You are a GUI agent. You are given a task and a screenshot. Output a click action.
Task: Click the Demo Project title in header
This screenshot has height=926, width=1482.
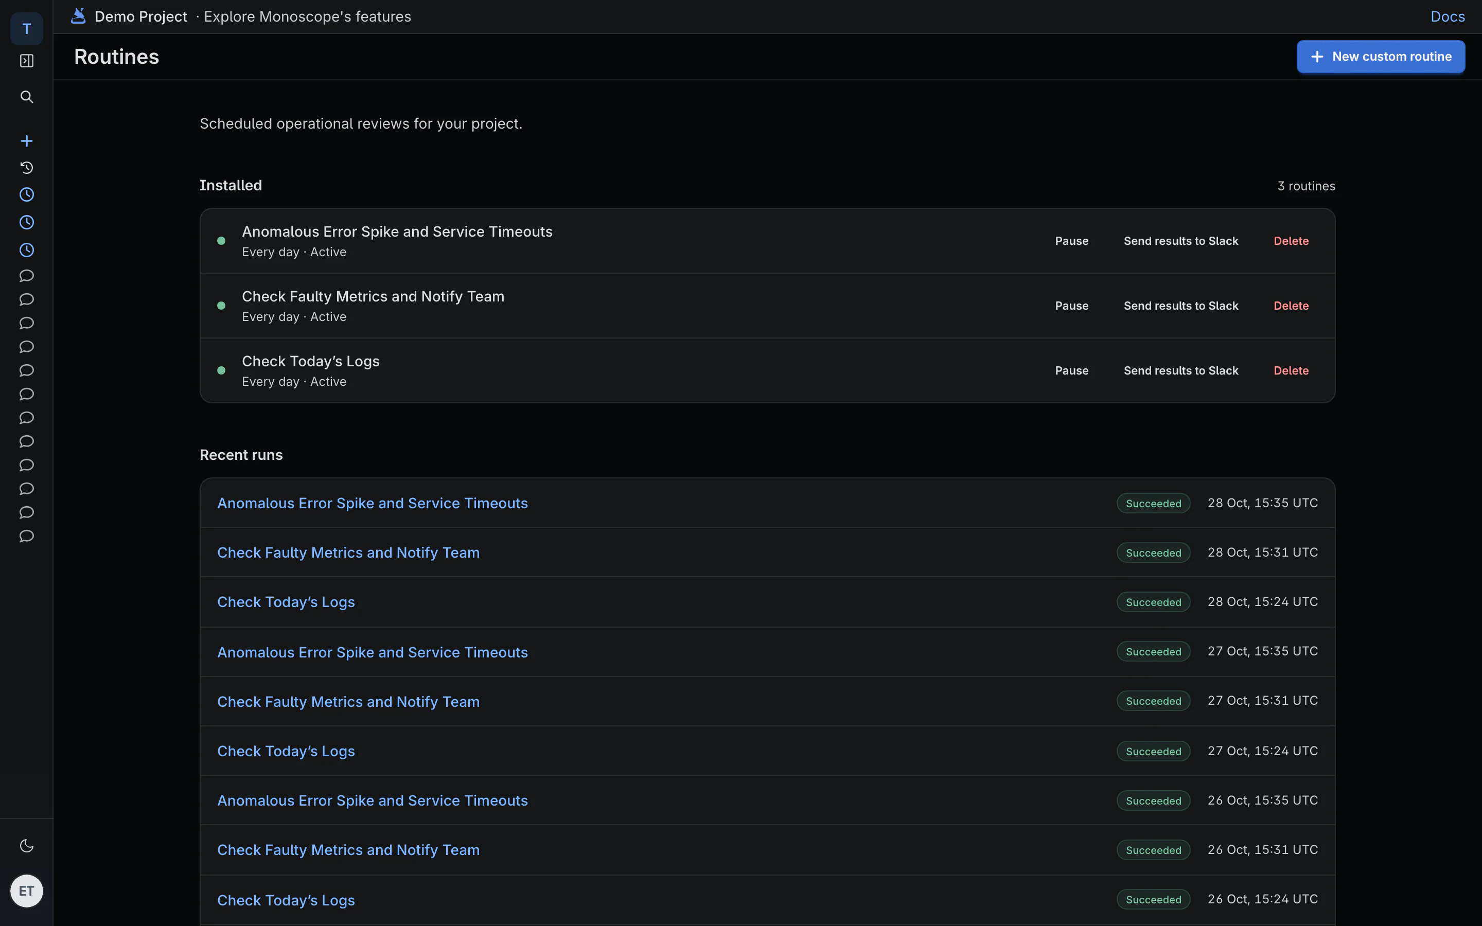(x=141, y=16)
